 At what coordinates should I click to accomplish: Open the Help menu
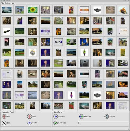coord(13,3)
